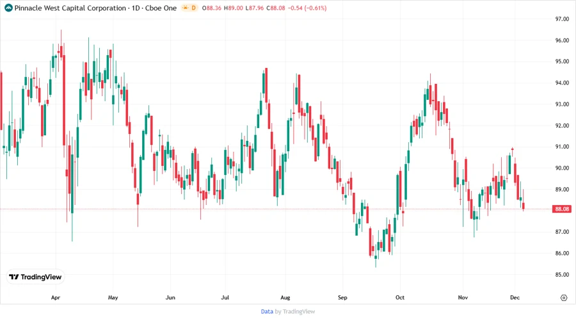Image resolution: width=576 pixels, height=319 pixels.
Task: Click the 90.00 price axis label
Action: (562, 168)
